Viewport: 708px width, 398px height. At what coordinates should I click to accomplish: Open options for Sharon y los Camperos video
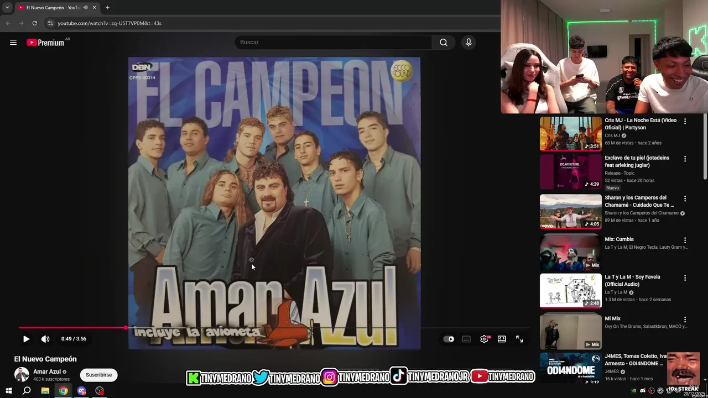pos(685,198)
